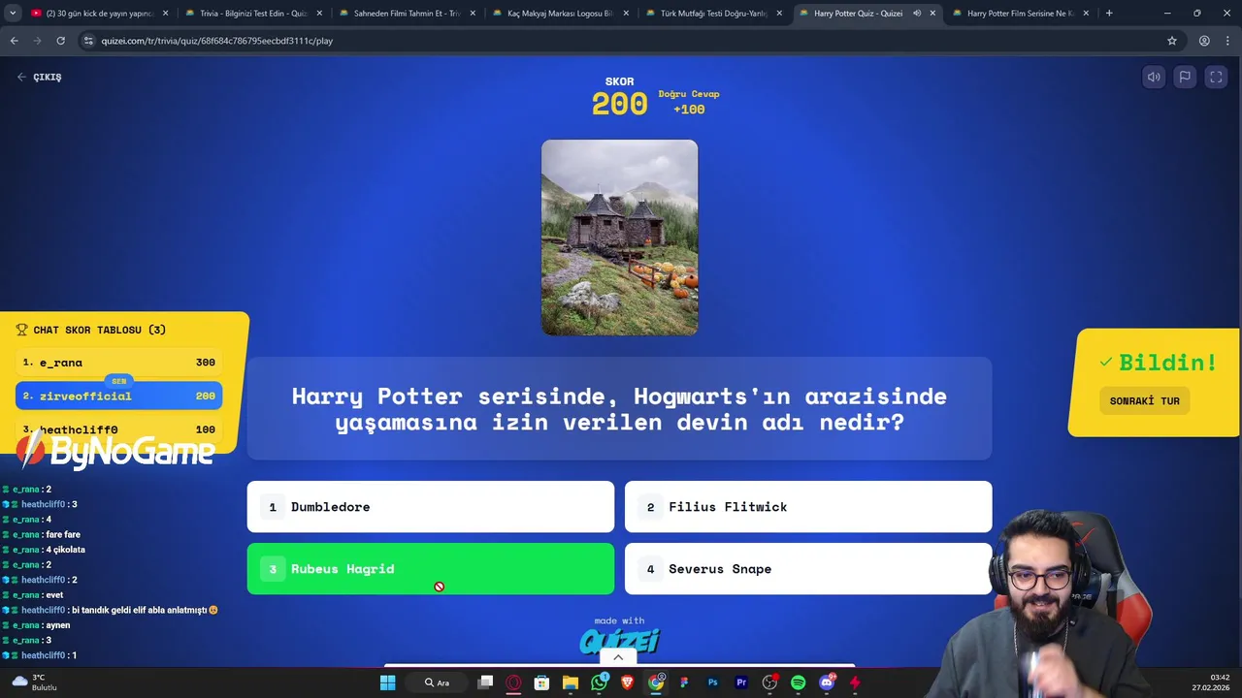
Task: Switch to the YouTube '30 gün kick' tab
Action: (99, 14)
